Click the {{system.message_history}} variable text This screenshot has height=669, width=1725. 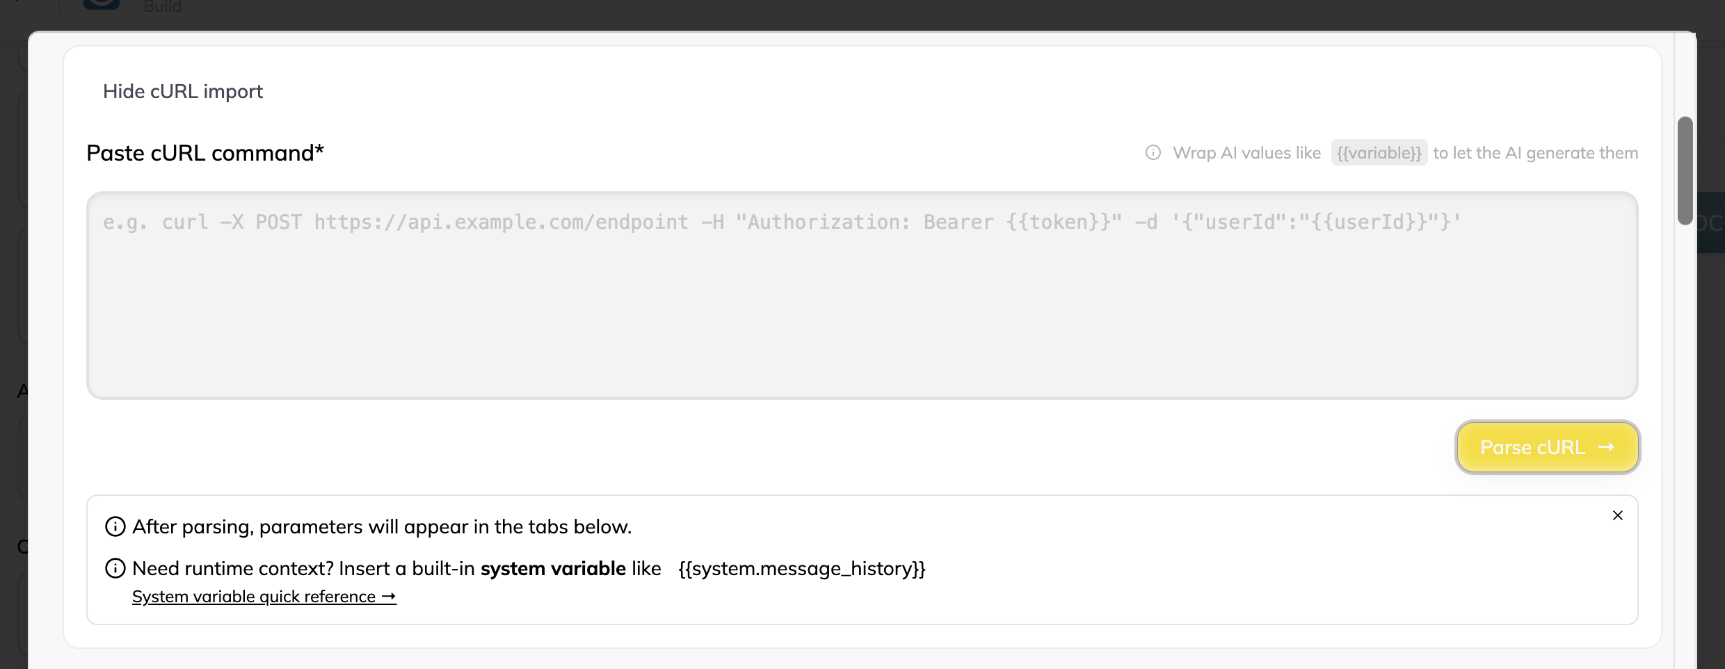[801, 569]
